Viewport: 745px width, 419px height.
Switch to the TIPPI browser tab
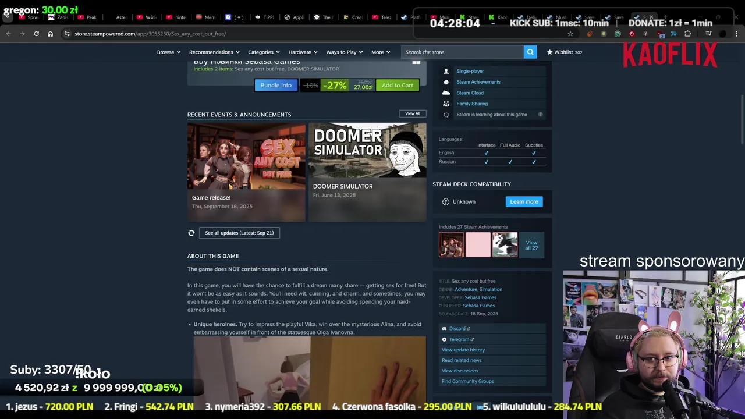click(264, 17)
